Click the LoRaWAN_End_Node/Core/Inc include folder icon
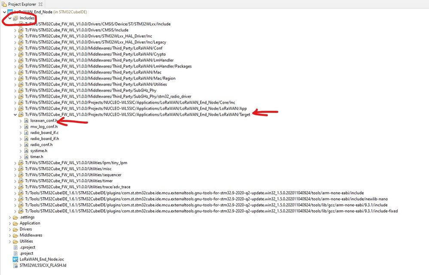Screen dimensions: 429x275 pyautogui.click(x=21, y=102)
